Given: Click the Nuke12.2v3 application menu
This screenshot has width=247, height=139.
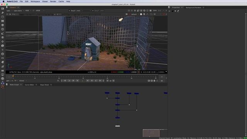Looking at the screenshot, I should [x=12, y=2].
